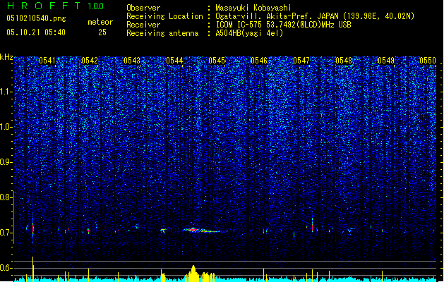The height and width of the screenshot is (282, 444).
Task: Click the 0548 time marker
Action: click(x=344, y=61)
